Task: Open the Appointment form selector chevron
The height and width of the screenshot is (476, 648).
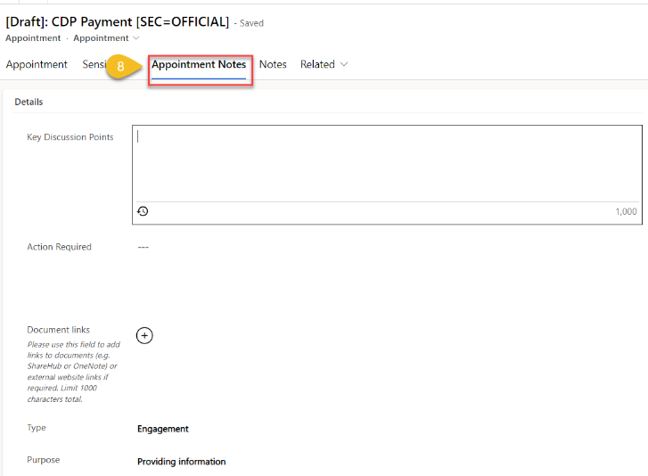Action: click(136, 38)
